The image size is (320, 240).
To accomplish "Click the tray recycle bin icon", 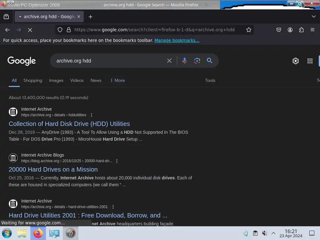I will tap(246, 233).
